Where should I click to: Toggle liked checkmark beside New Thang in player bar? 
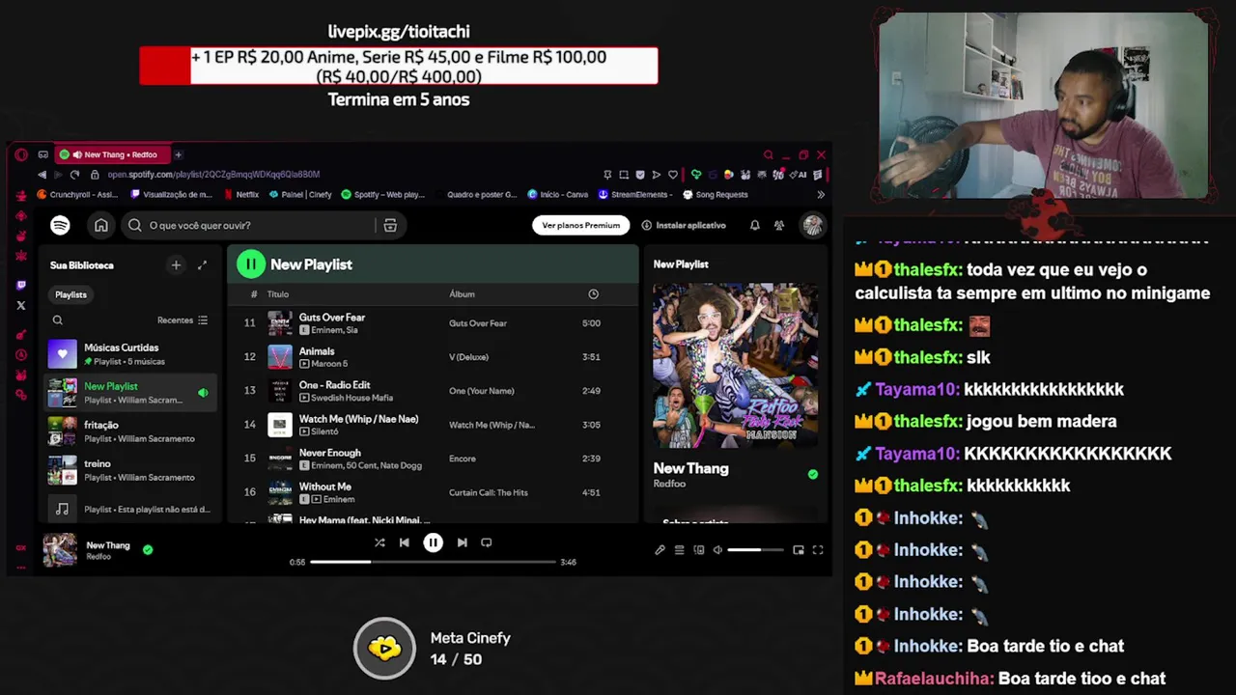148,549
